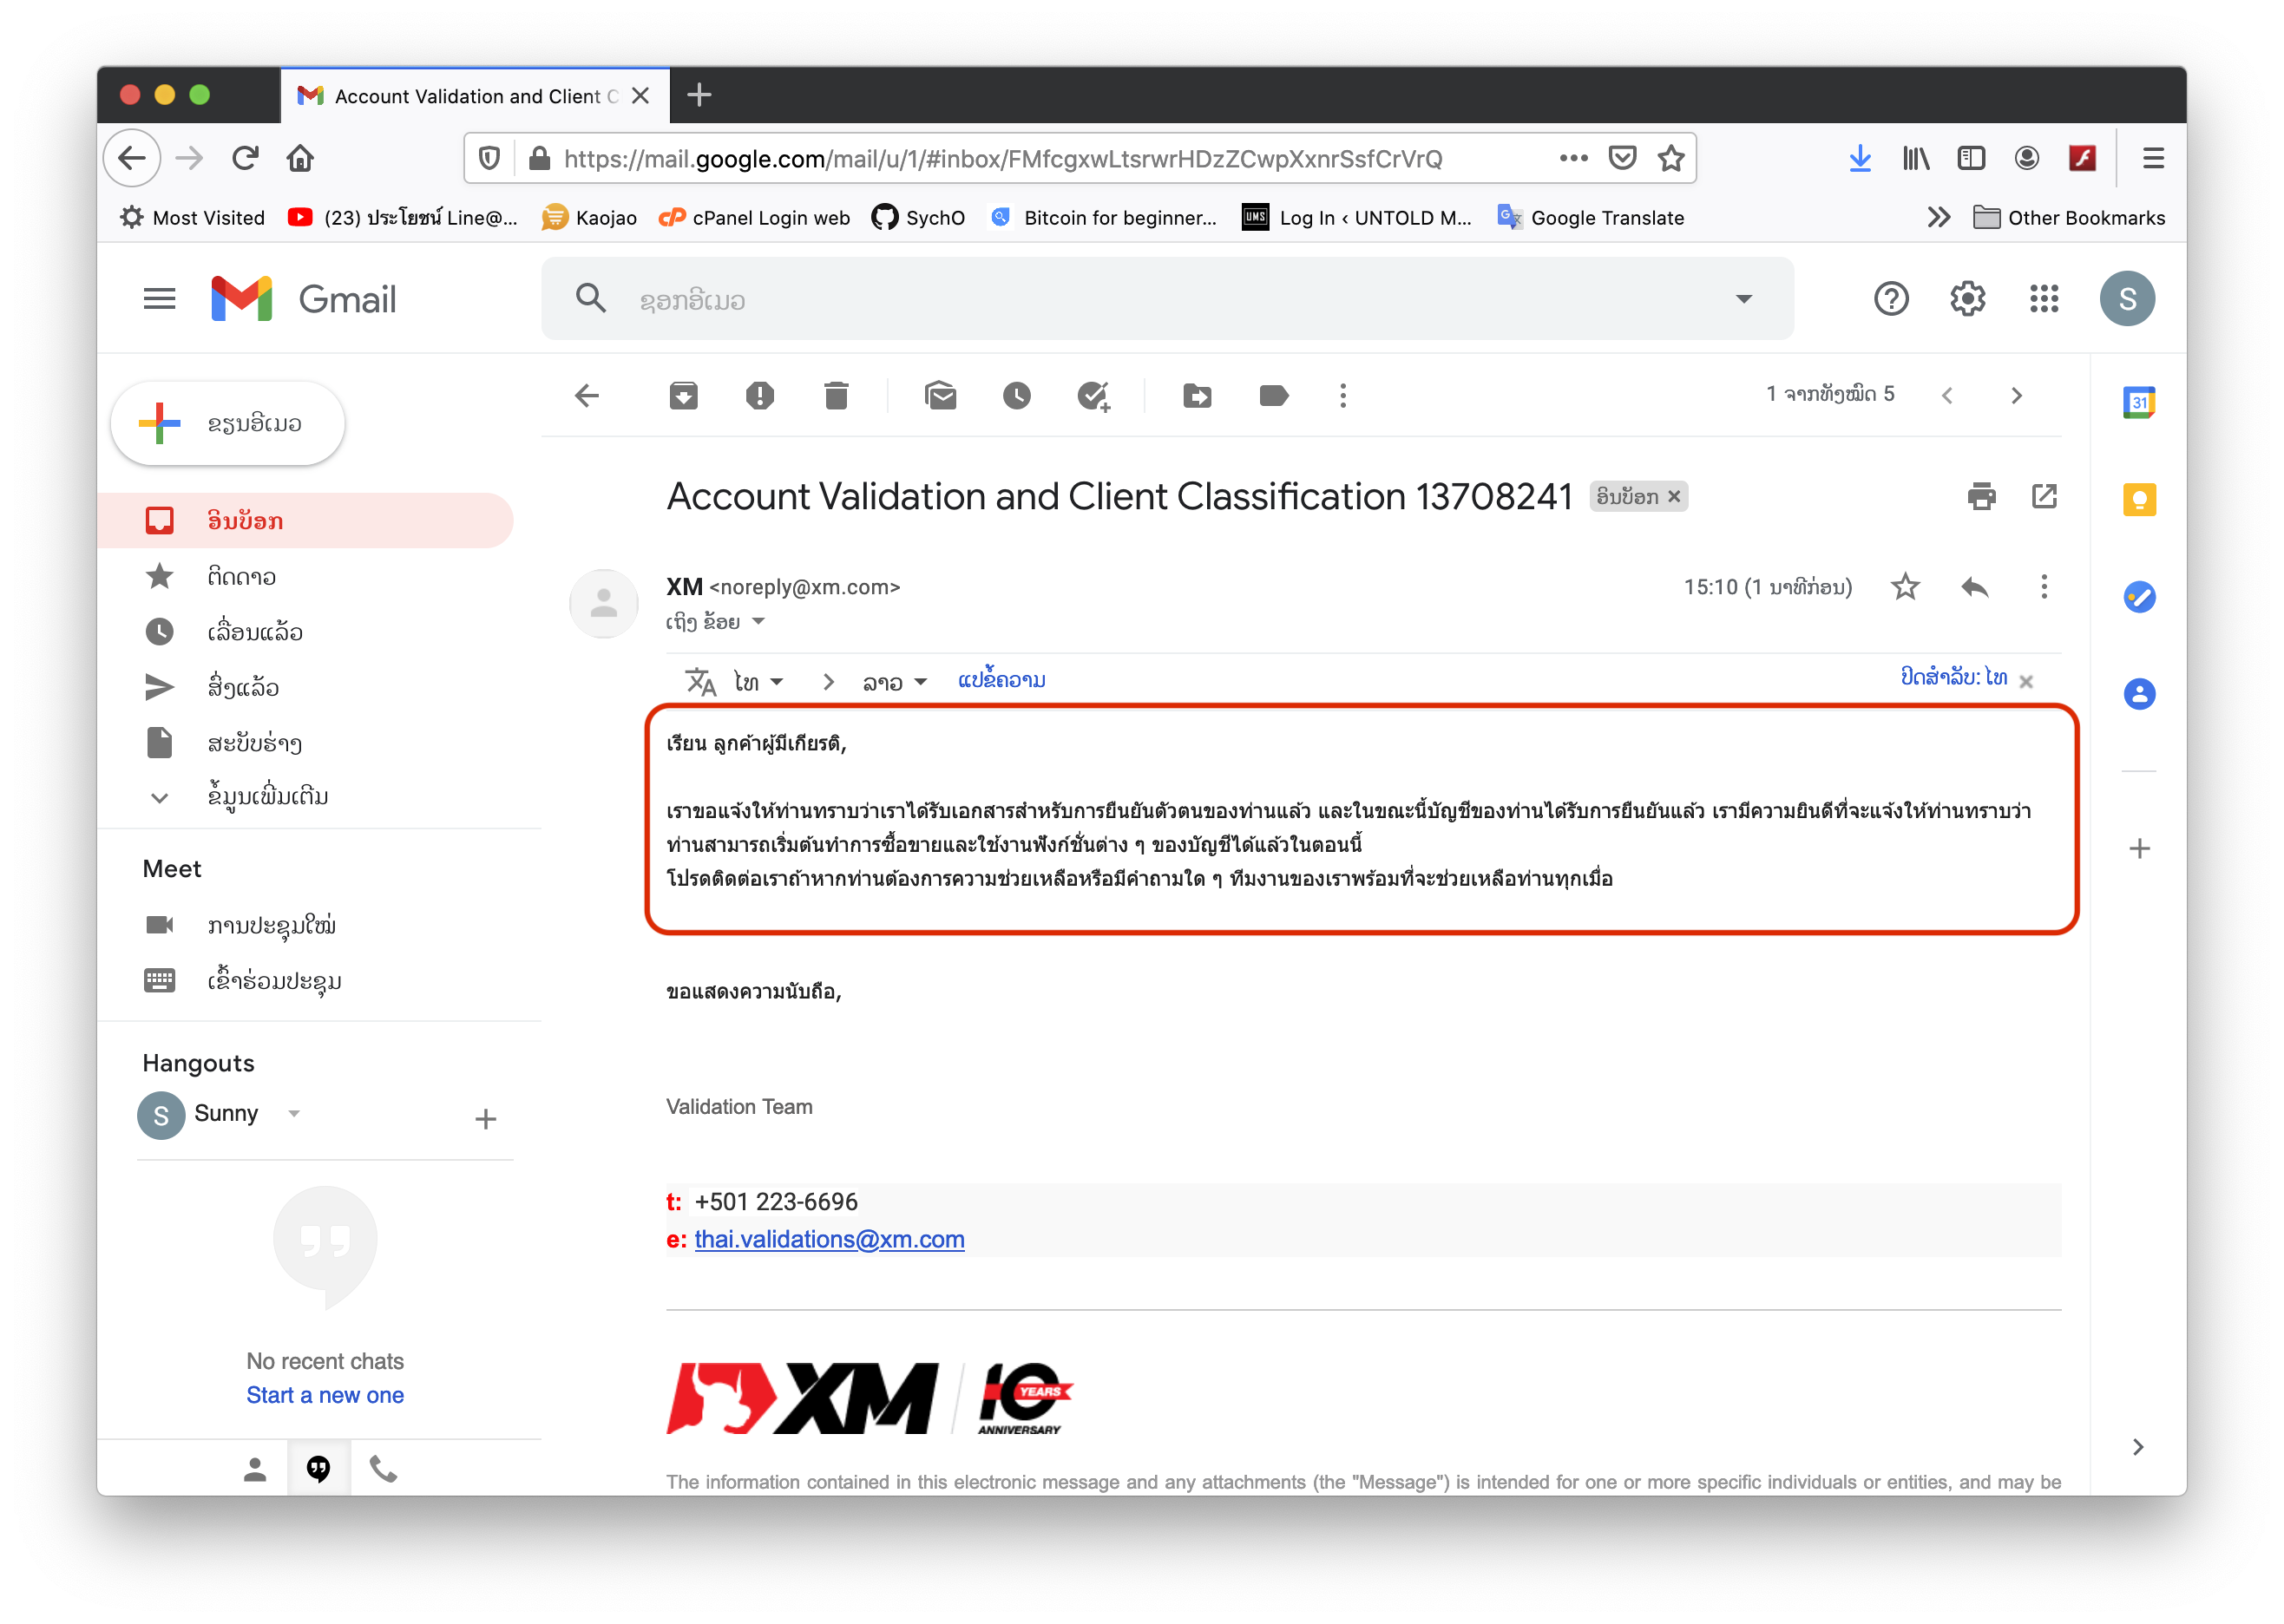Screen dimensions: 2284x1624
Task: Reload the page in Firefox
Action: [x=245, y=158]
